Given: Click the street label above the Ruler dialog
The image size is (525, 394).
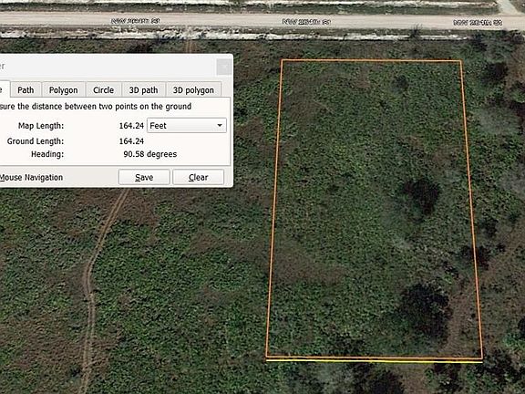Looking at the screenshot, I should (x=135, y=21).
